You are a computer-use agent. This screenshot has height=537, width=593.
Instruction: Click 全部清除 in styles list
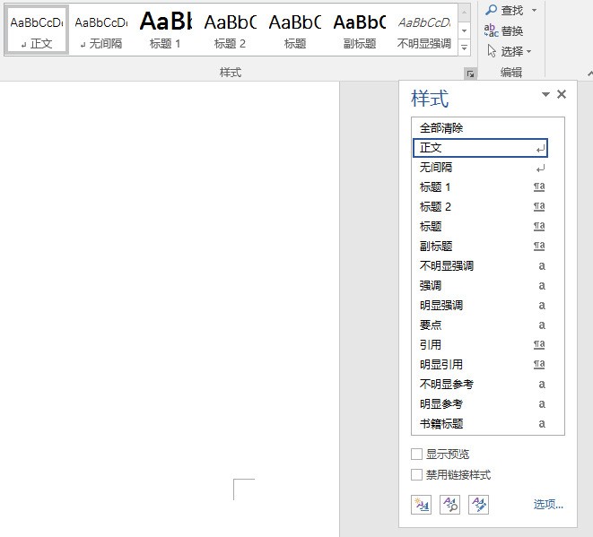441,127
